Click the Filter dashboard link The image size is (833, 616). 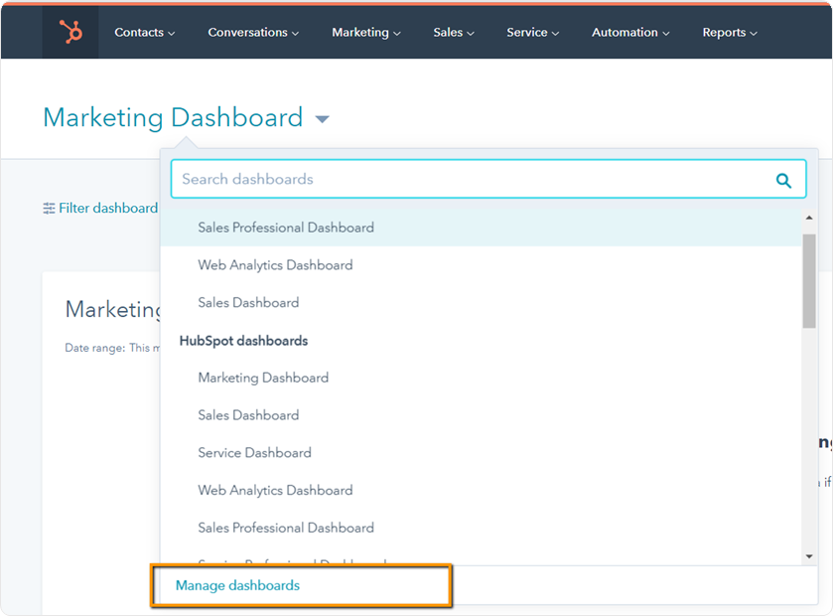coord(107,209)
